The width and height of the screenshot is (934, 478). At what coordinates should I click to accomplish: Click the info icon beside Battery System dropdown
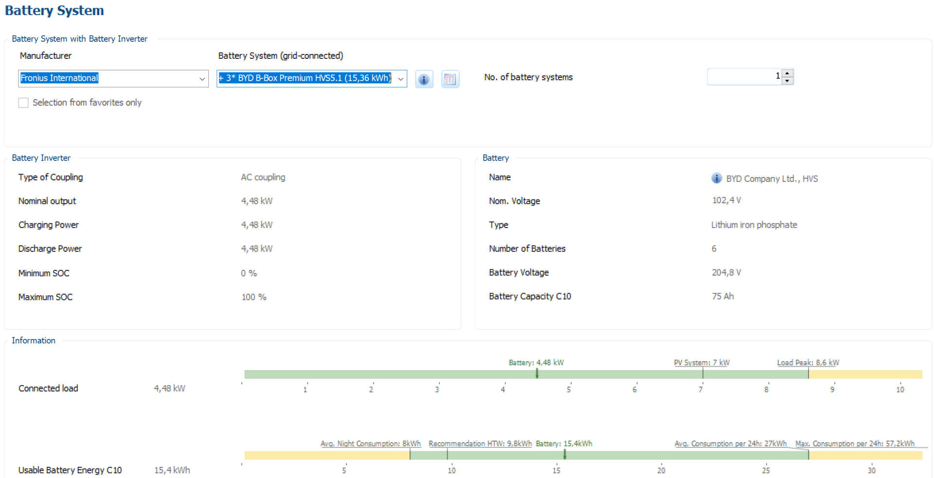(x=424, y=79)
